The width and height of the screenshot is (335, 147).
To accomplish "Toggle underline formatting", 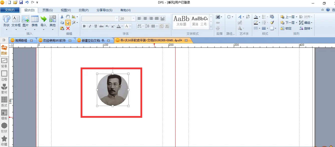I will (96, 26).
